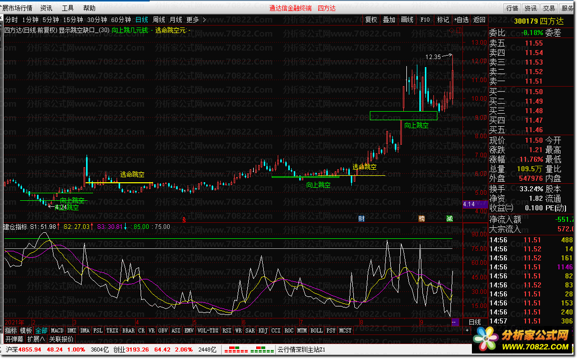Click the 300179 四方达 stock title
578x359 pixels.
coord(538,21)
